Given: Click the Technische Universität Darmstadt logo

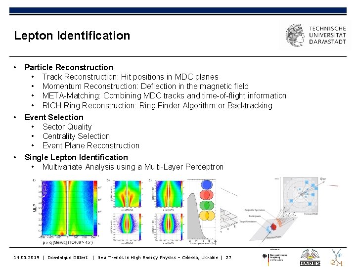Looking at the screenshot, I should (315, 35).
